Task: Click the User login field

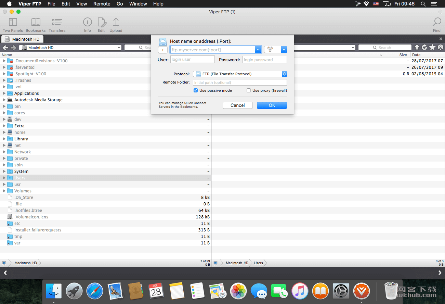Action: pyautogui.click(x=193, y=60)
